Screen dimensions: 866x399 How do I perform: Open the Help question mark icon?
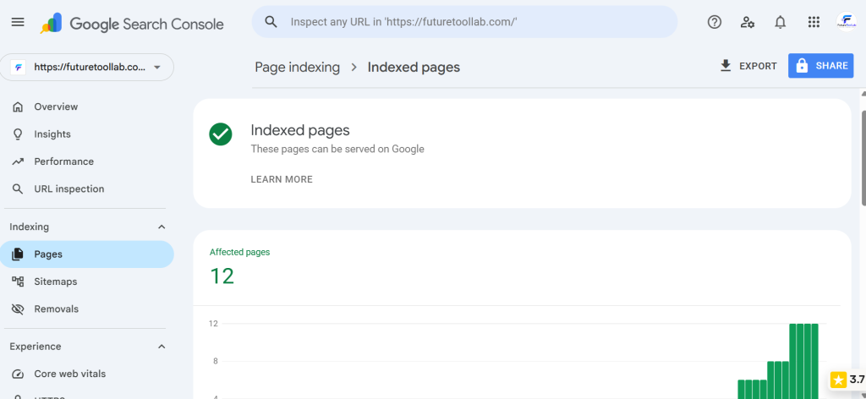point(714,22)
